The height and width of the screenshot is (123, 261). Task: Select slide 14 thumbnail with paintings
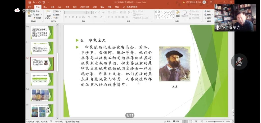click(42, 95)
